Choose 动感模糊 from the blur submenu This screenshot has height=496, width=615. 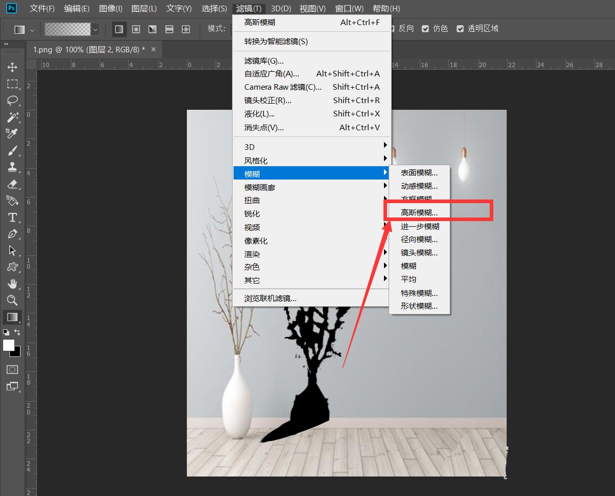click(x=418, y=186)
